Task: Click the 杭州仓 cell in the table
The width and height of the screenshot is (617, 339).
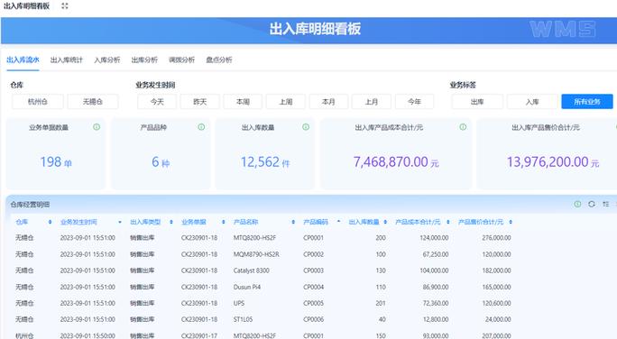Action: click(x=24, y=335)
